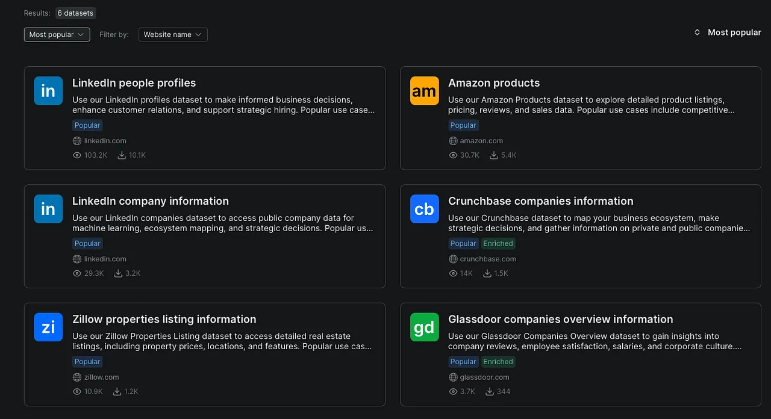Click the Amazon products description text
The height and width of the screenshot is (419, 771).
592,105
